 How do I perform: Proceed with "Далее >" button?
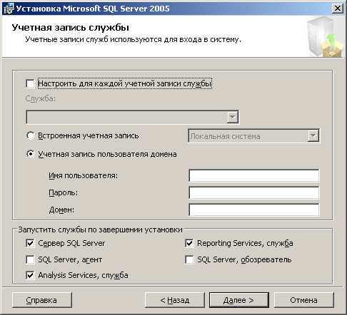coord(239,300)
